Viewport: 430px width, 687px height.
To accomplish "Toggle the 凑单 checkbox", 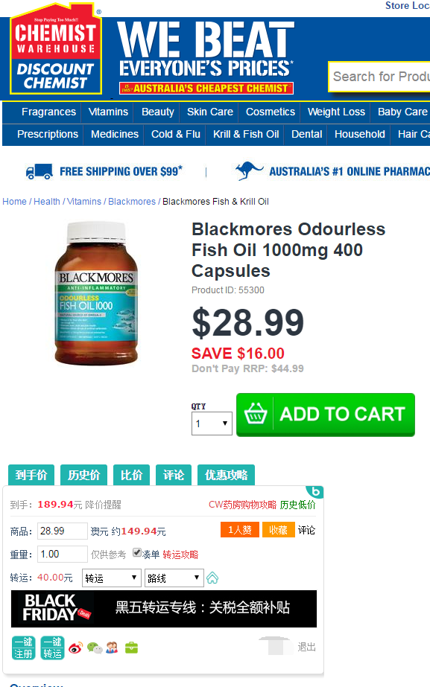I will (x=137, y=552).
